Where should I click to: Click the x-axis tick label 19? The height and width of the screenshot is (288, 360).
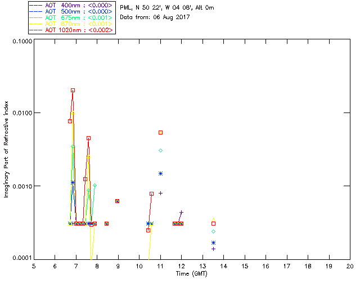(329, 266)
